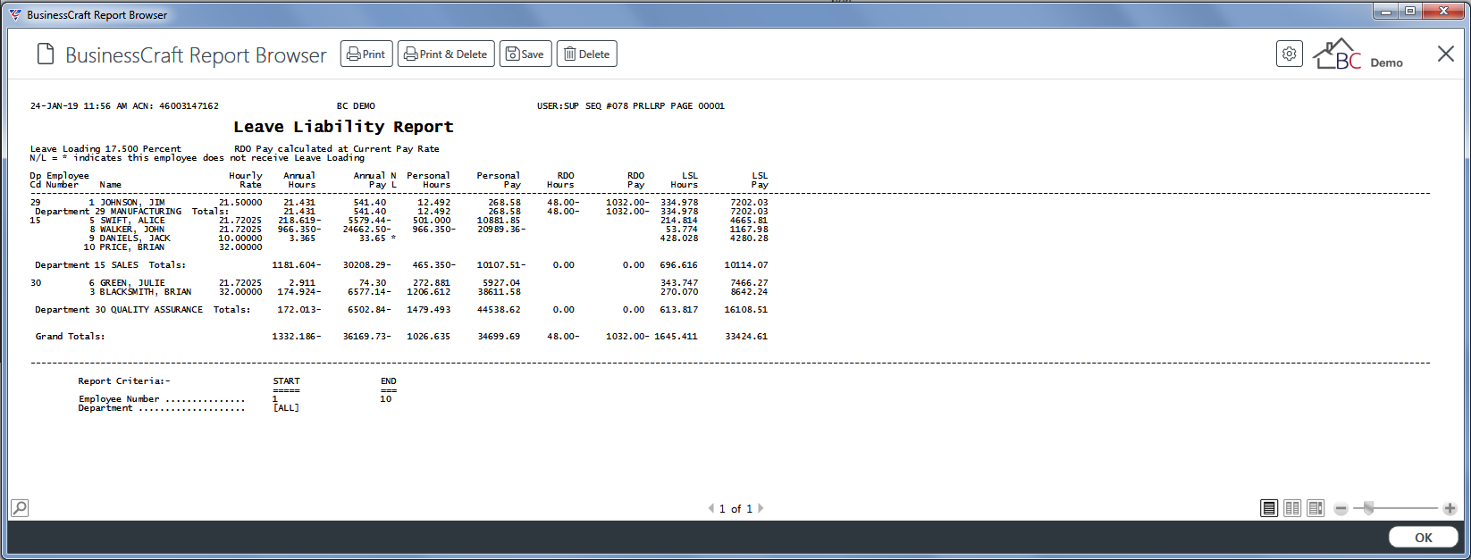
Task: Click employee name 'DANIELS, JACK'
Action: [135, 238]
